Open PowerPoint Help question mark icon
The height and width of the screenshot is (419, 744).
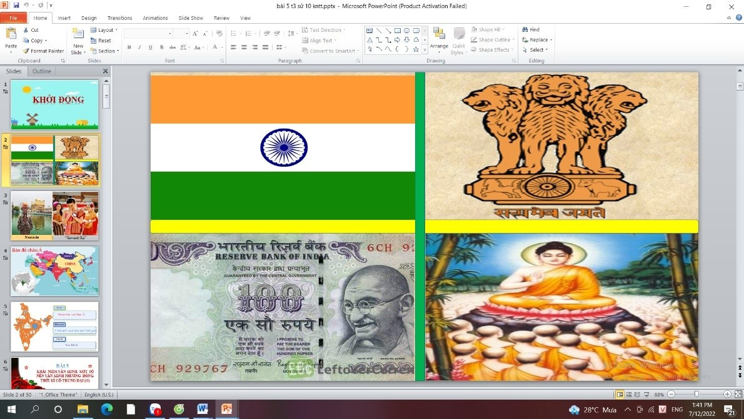coord(739,17)
